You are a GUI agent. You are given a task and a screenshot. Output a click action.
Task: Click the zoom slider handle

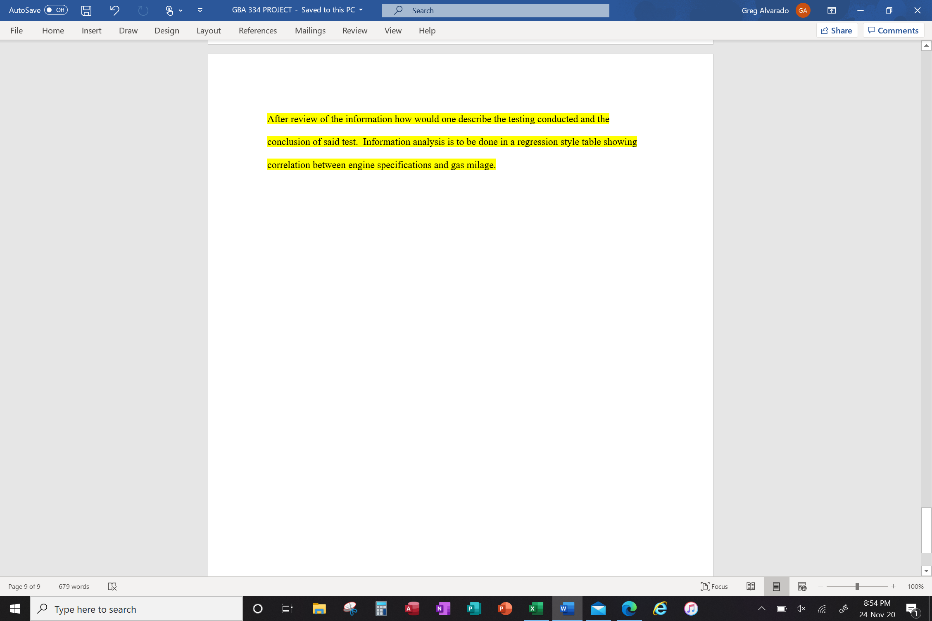coord(857,586)
